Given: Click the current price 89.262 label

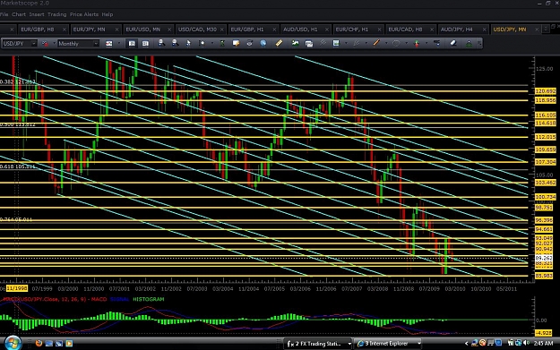Looking at the screenshot, I should (544, 258).
